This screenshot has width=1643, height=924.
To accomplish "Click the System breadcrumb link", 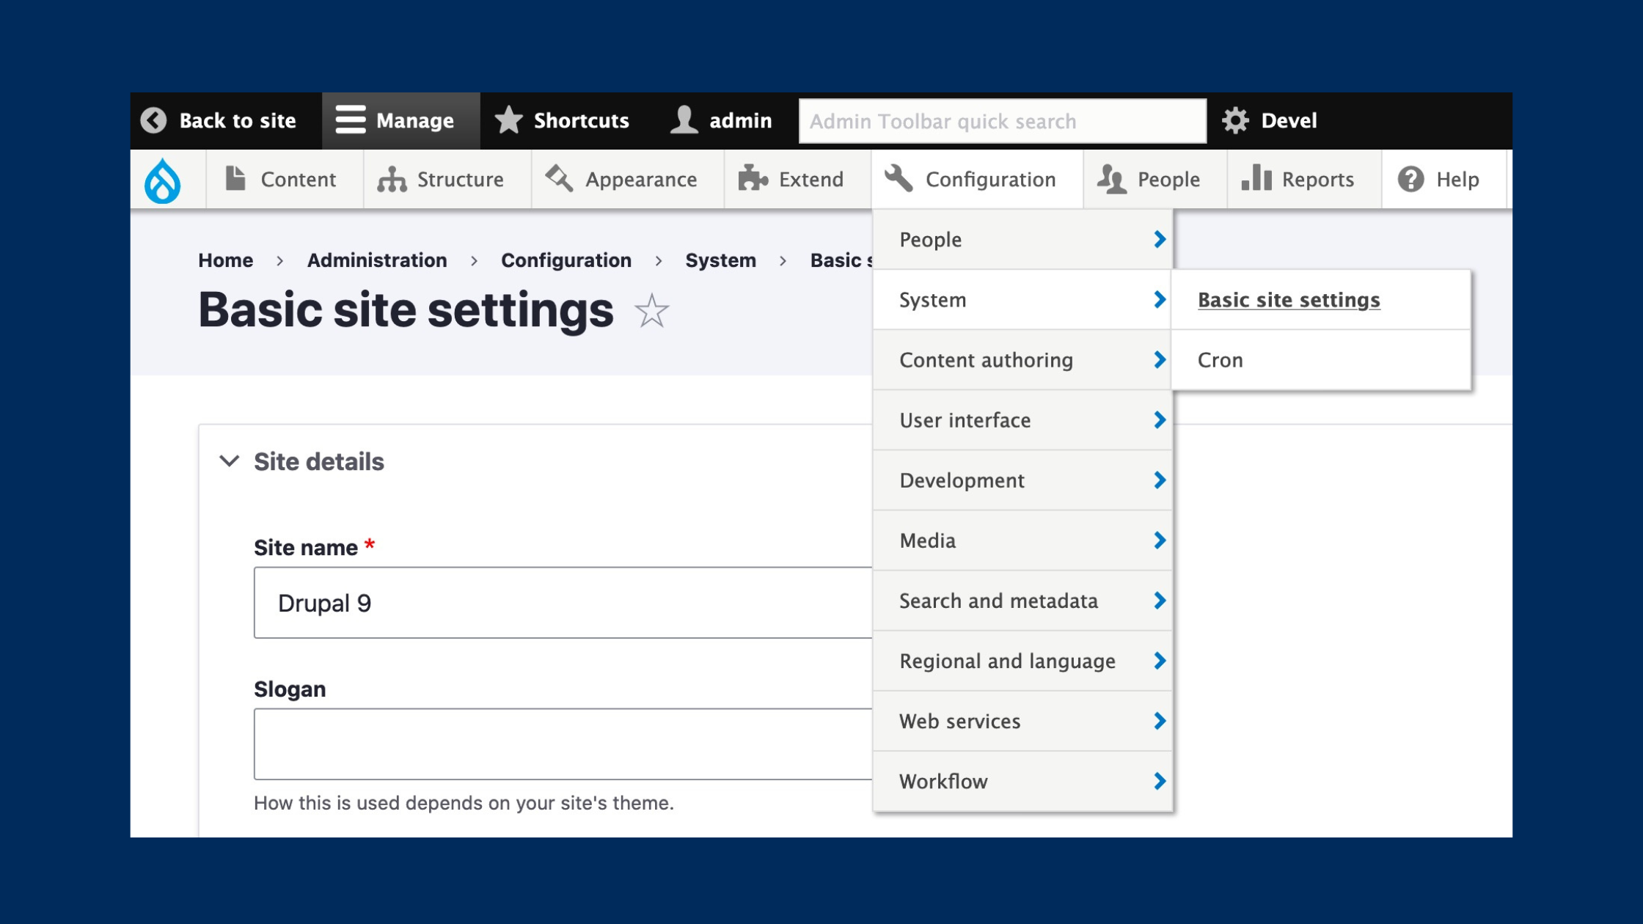I will 720,260.
